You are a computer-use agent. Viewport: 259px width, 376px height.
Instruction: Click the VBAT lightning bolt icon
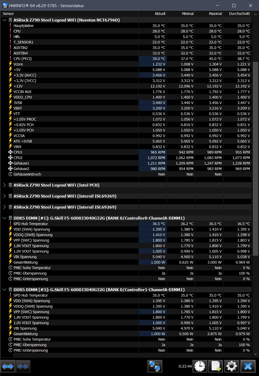point(10,108)
